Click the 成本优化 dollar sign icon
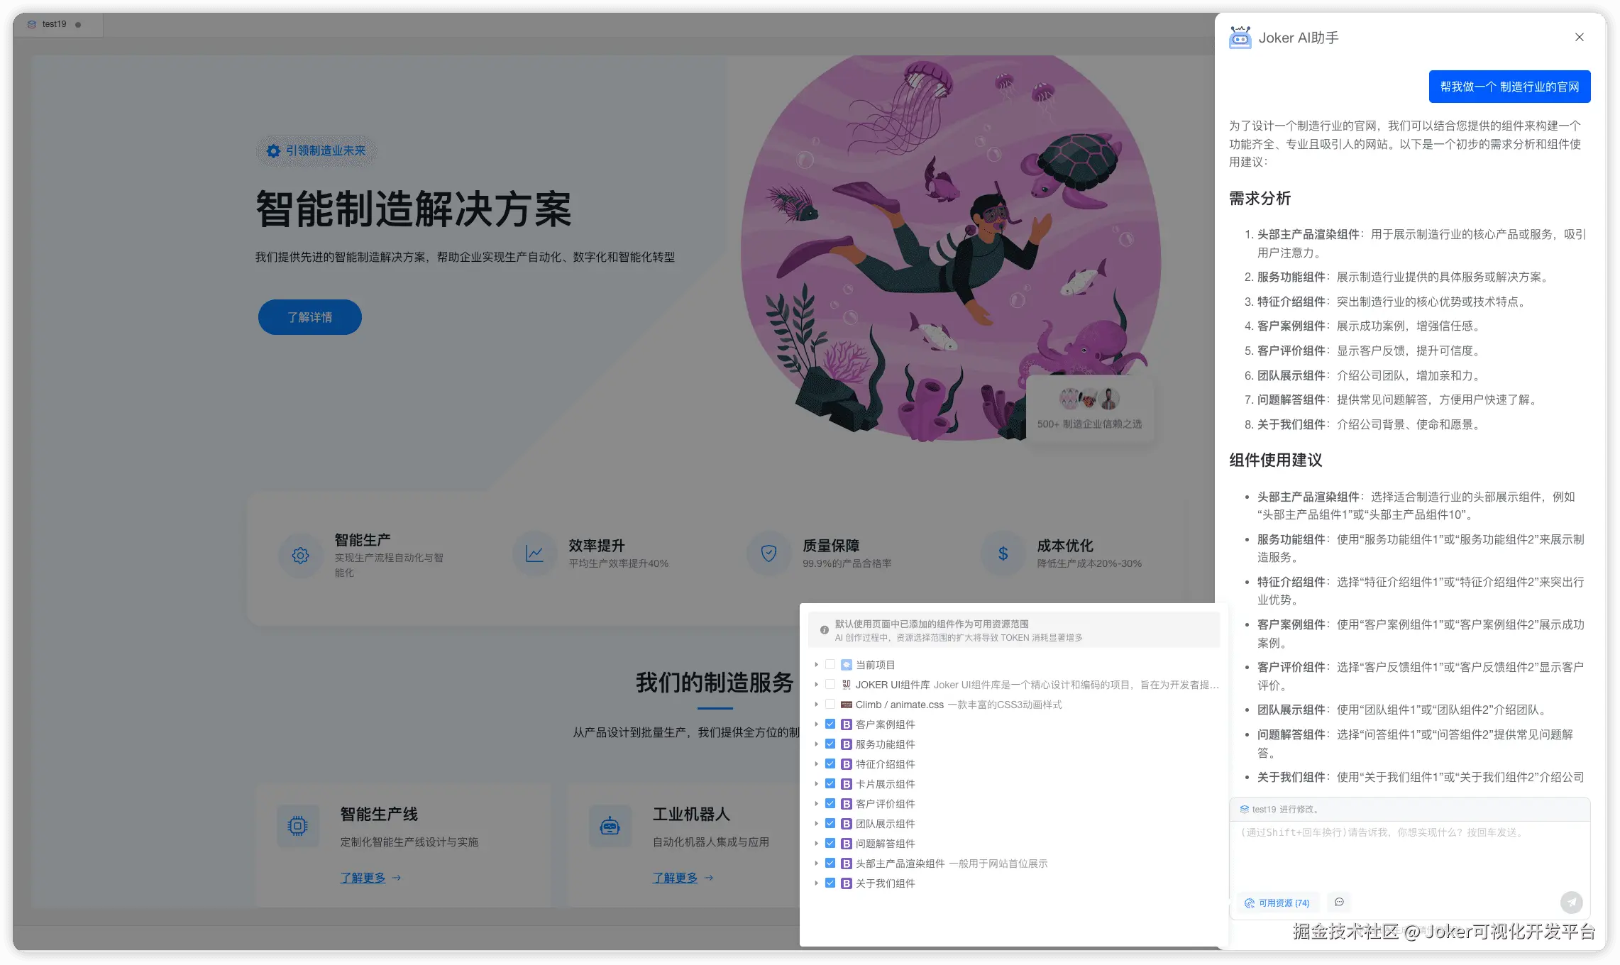1620x965 pixels. [1003, 554]
